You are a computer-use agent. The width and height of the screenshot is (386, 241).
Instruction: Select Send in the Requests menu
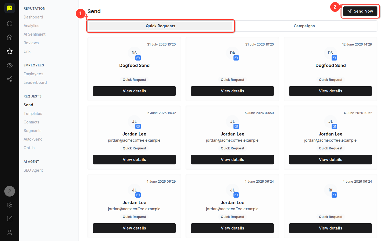click(28, 105)
